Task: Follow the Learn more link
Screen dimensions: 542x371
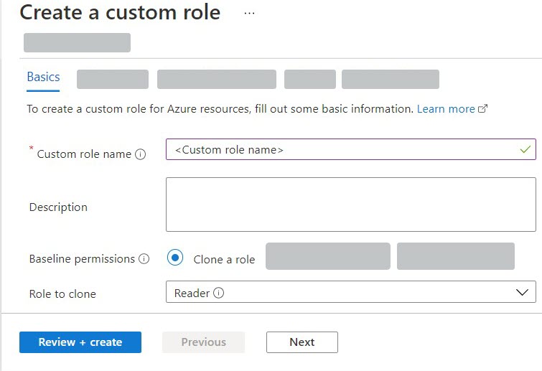Action: [x=445, y=109]
